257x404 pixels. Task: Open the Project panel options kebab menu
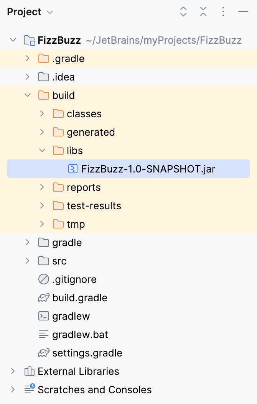tap(223, 12)
